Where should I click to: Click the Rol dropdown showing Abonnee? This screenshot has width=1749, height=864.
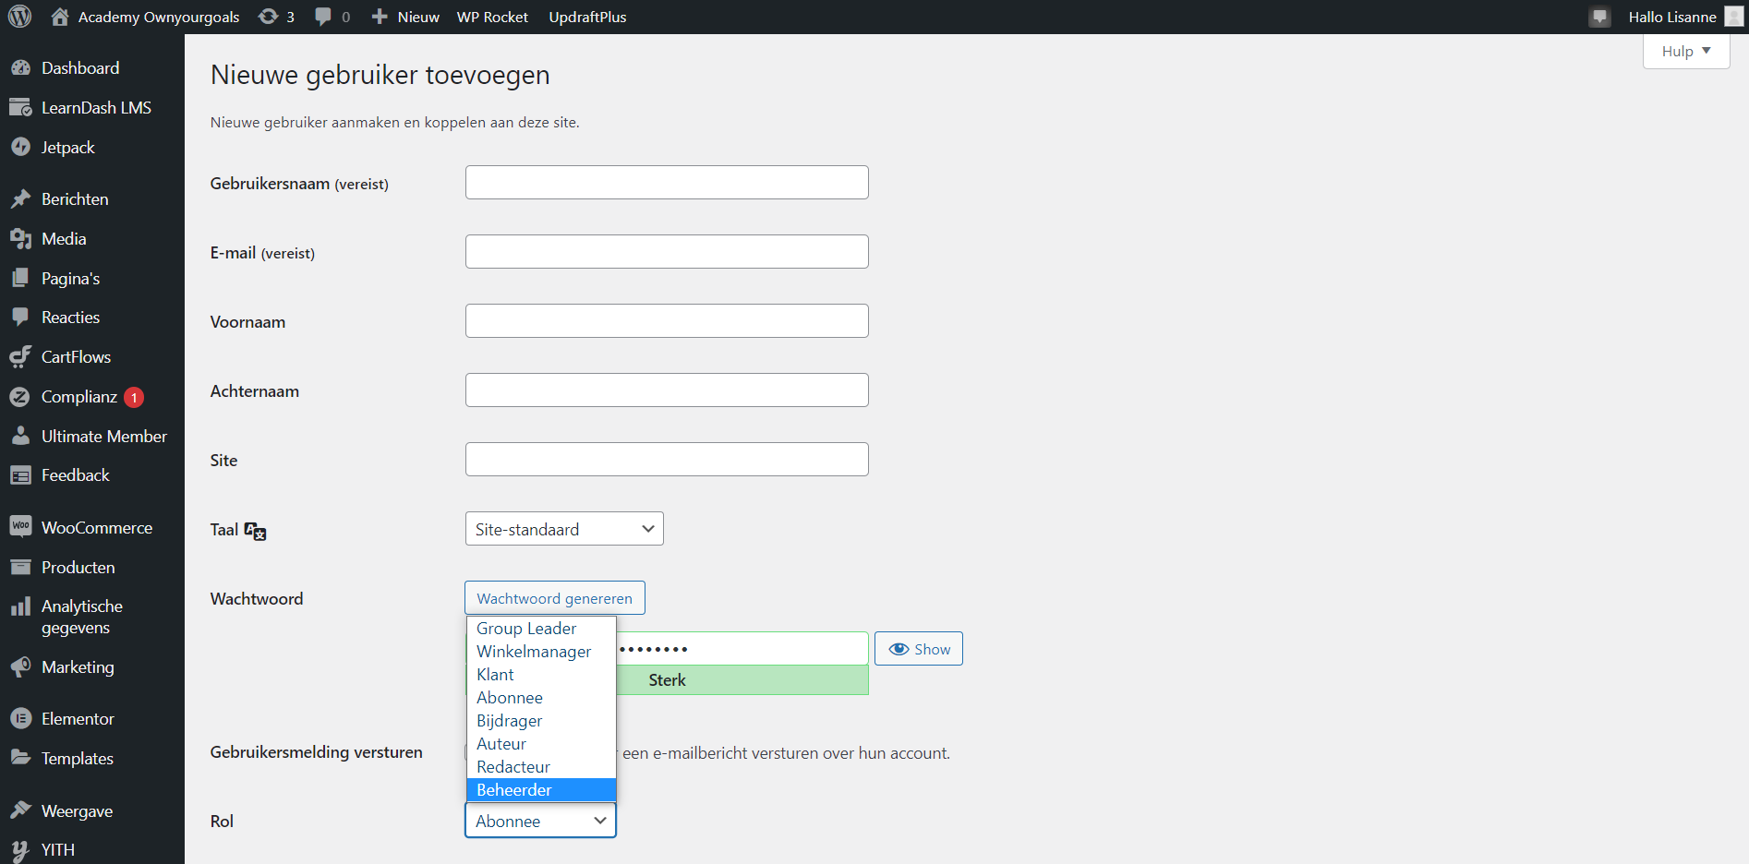(x=540, y=821)
